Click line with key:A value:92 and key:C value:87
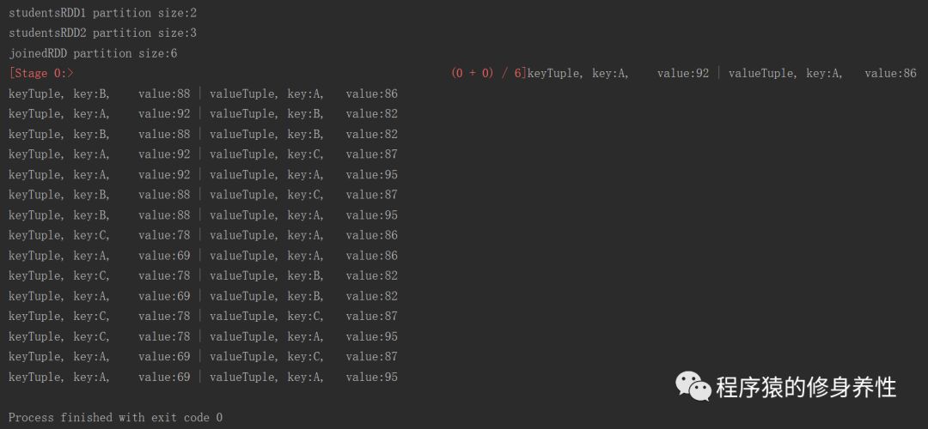Image resolution: width=928 pixels, height=429 pixels. click(203, 154)
